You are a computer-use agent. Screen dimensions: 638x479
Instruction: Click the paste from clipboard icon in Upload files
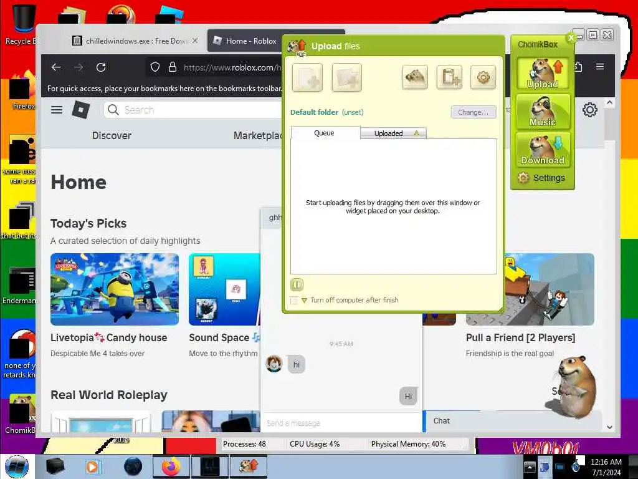449,77
